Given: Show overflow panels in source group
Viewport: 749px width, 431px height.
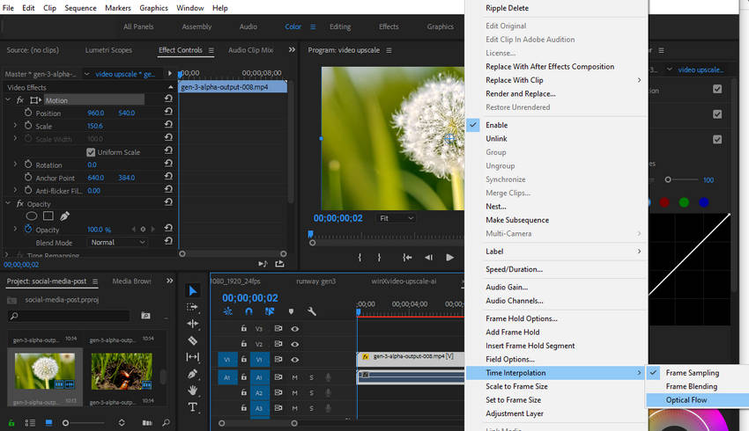Looking at the screenshot, I should pos(292,49).
